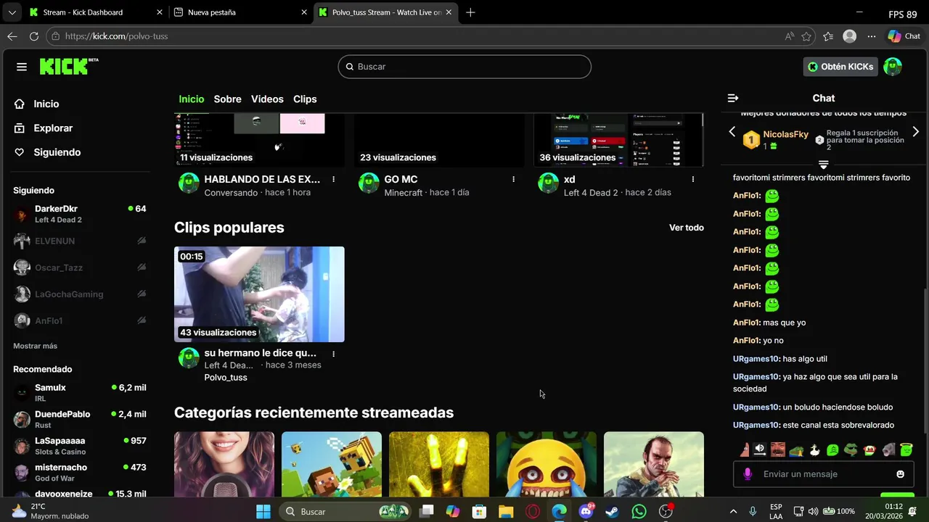Switch to Stream - Kick Dashboard browser tab

(x=96, y=12)
